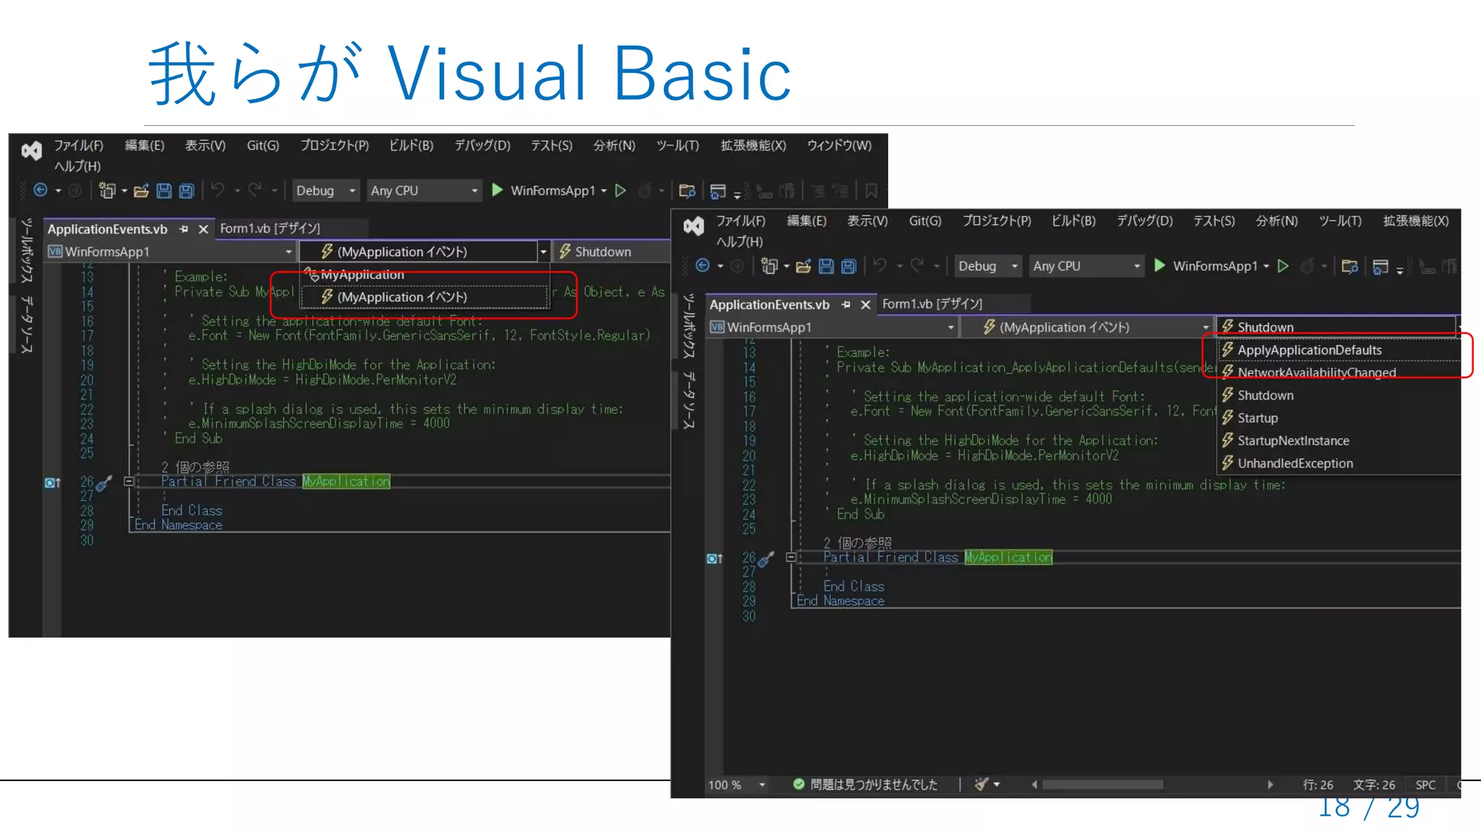Image resolution: width=1481 pixels, height=833 pixels.
Task: Click undo icon in left toolbar
Action: (x=218, y=190)
